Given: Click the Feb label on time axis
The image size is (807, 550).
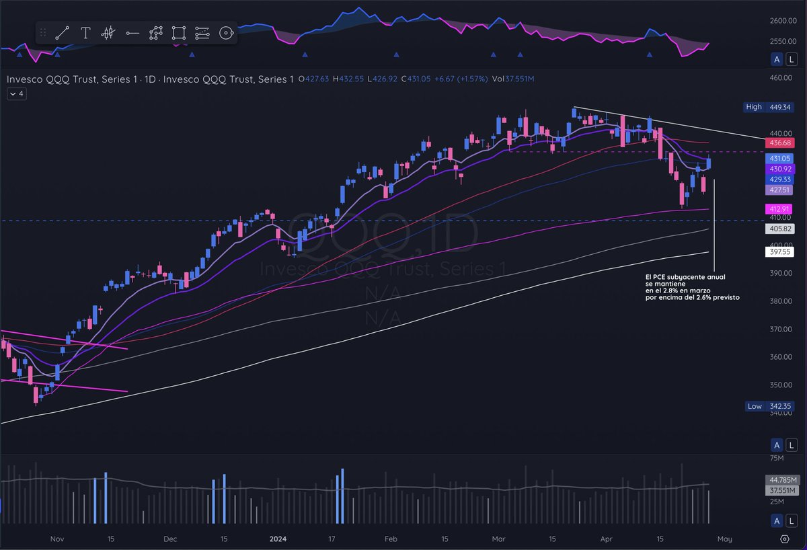Looking at the screenshot, I should [391, 539].
